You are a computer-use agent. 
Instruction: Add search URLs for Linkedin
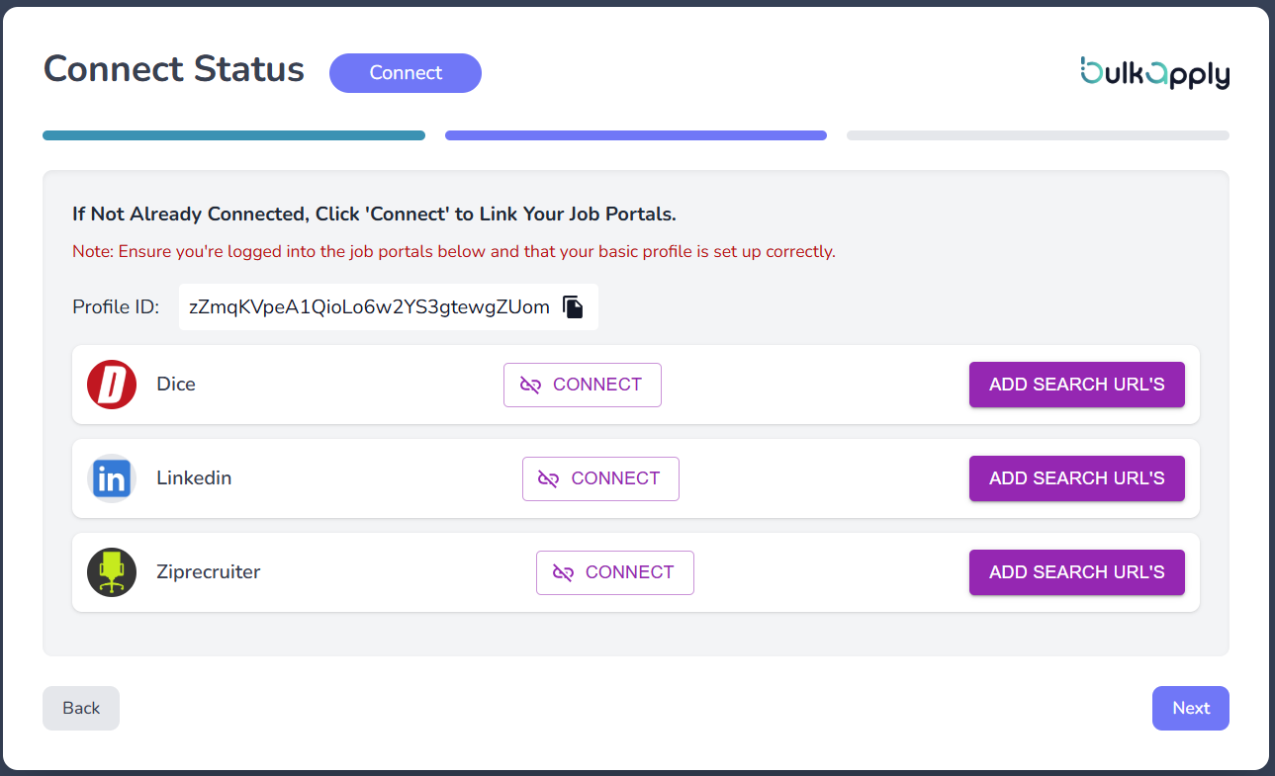pos(1076,478)
